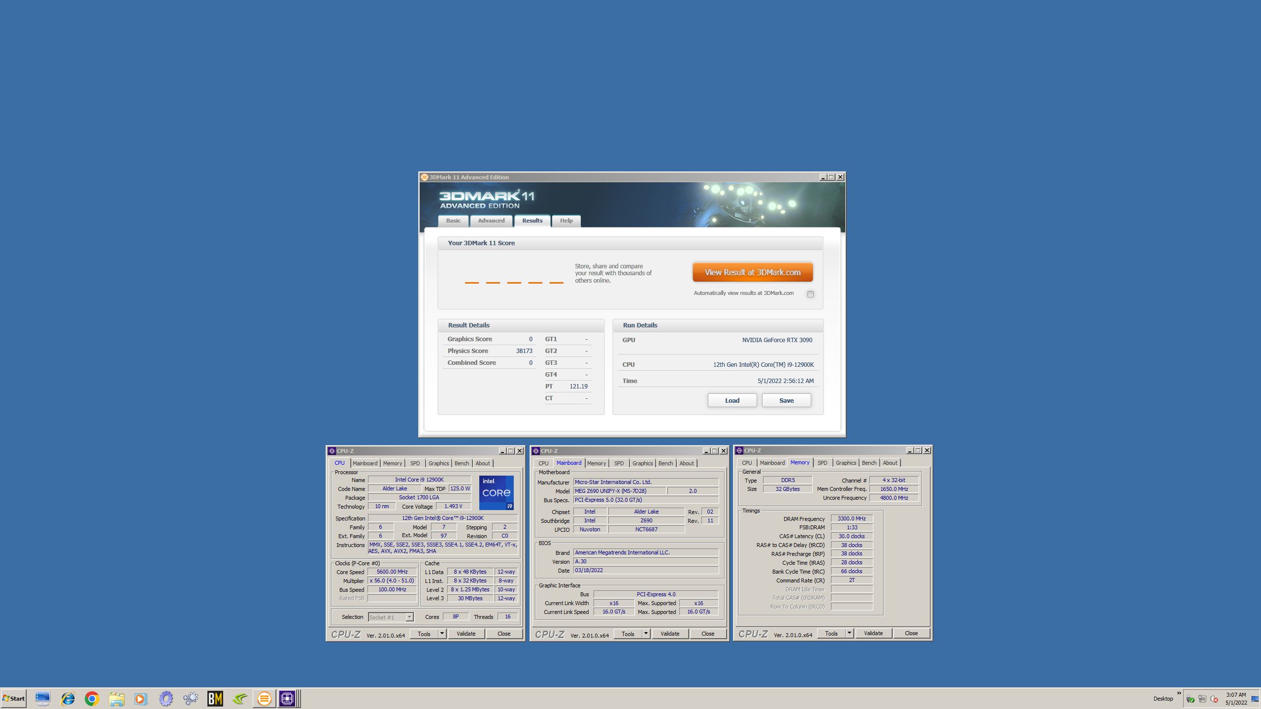
Task: Launch Google Chrome from the taskbar
Action: pyautogui.click(x=92, y=698)
